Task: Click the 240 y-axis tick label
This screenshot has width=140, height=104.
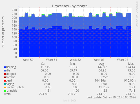Action: [14, 10]
